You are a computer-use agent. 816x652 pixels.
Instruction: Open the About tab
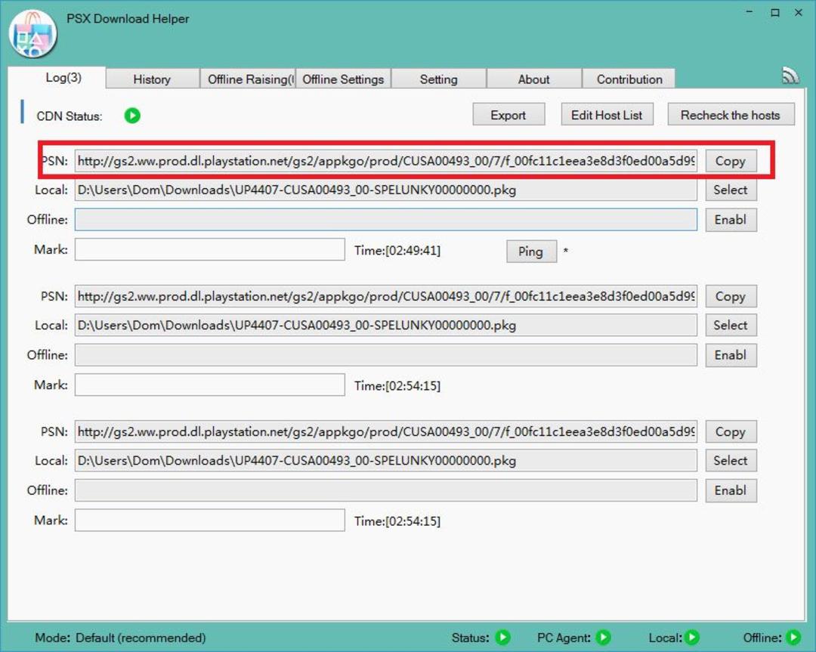click(x=534, y=79)
